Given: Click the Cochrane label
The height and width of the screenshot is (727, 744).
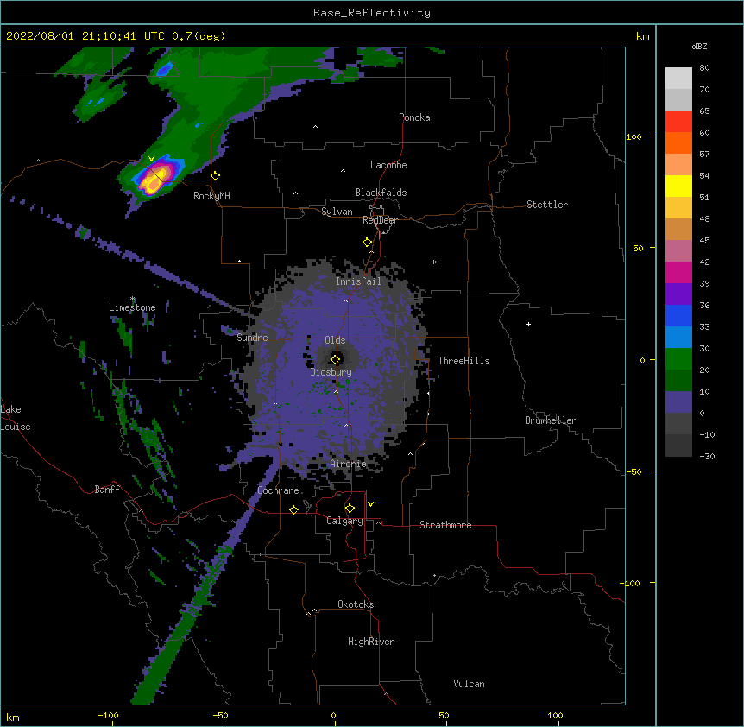Looking at the screenshot, I should 279,490.
